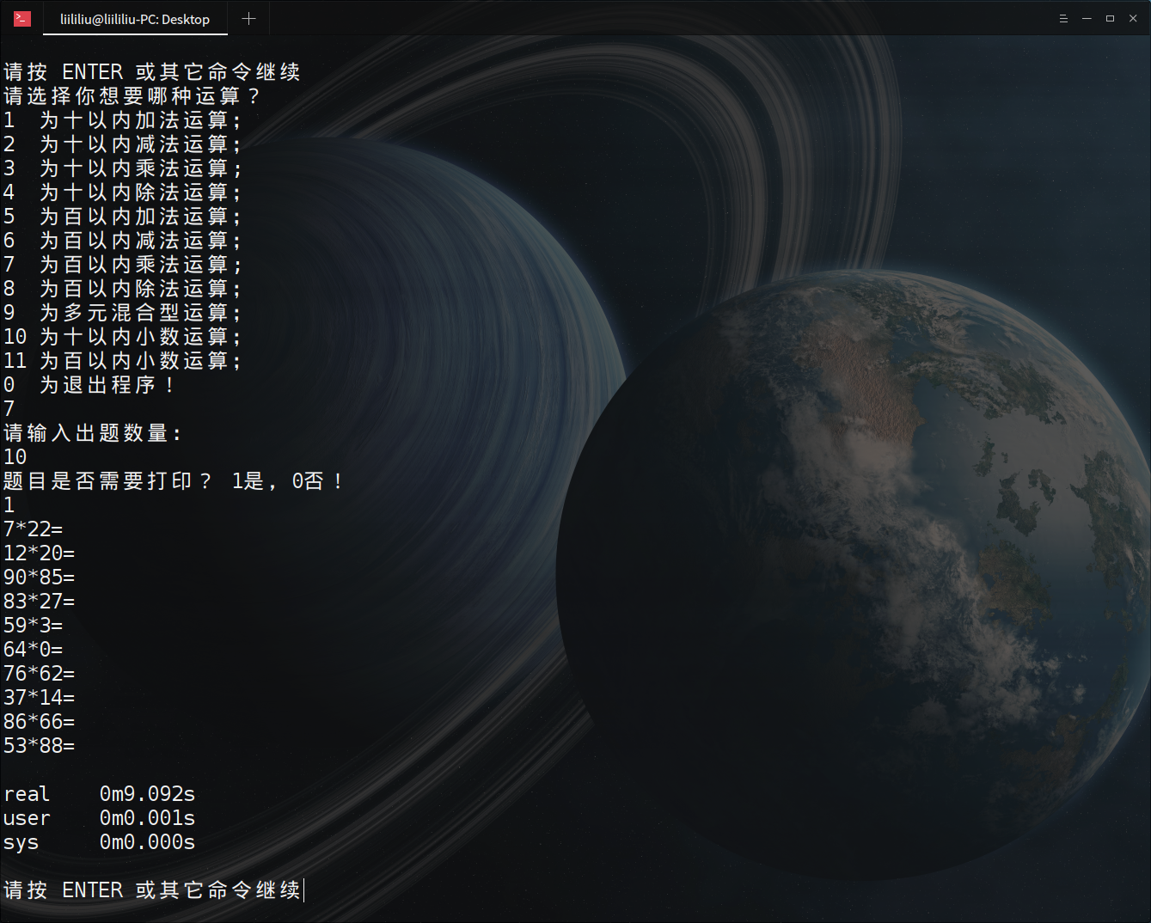Click the problem '37*14='
The image size is (1151, 923).
[x=39, y=697]
